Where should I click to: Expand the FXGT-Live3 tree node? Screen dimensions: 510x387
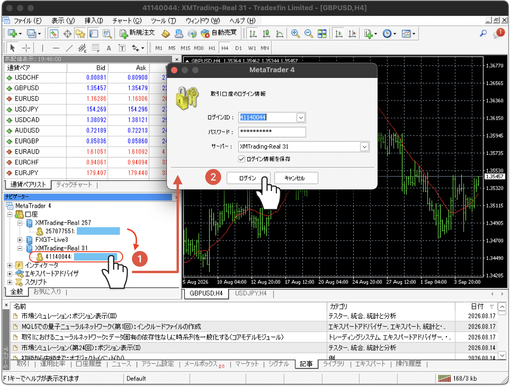point(20,240)
